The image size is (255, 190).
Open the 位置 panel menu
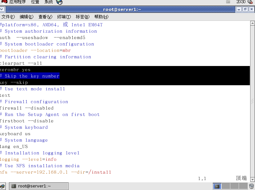coord(35,2)
